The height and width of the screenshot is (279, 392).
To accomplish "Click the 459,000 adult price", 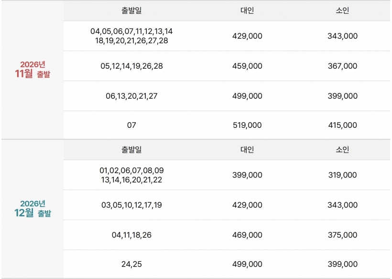I will point(247,66).
